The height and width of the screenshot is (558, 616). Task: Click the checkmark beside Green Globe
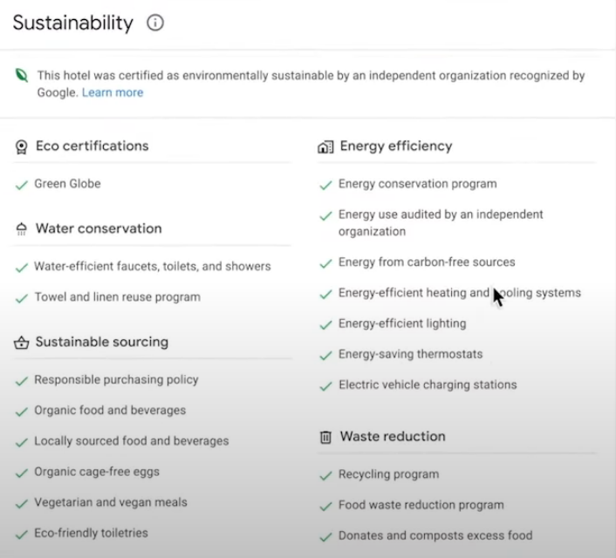[x=22, y=185]
